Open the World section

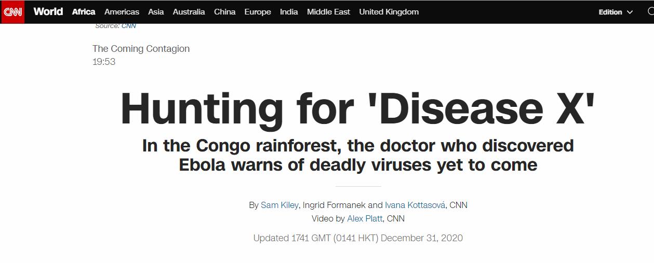click(48, 11)
